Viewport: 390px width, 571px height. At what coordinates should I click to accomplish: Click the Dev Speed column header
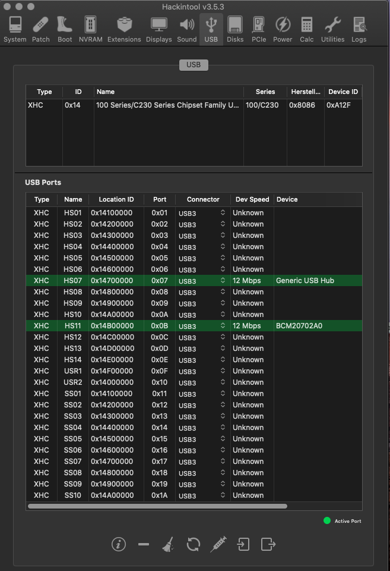pyautogui.click(x=252, y=199)
